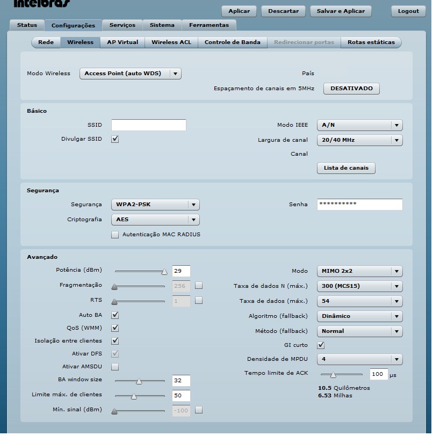Screen dimensions: 433x436
Task: Enable the Mín. sinal checkbox
Action: coord(199,410)
